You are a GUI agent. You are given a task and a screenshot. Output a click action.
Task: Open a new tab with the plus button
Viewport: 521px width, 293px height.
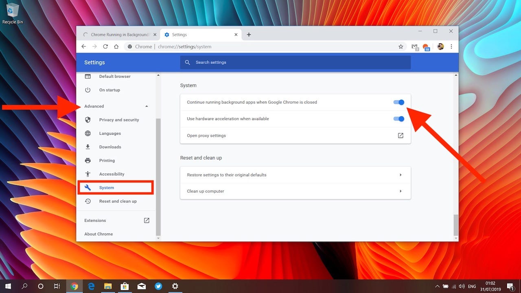[x=249, y=35]
